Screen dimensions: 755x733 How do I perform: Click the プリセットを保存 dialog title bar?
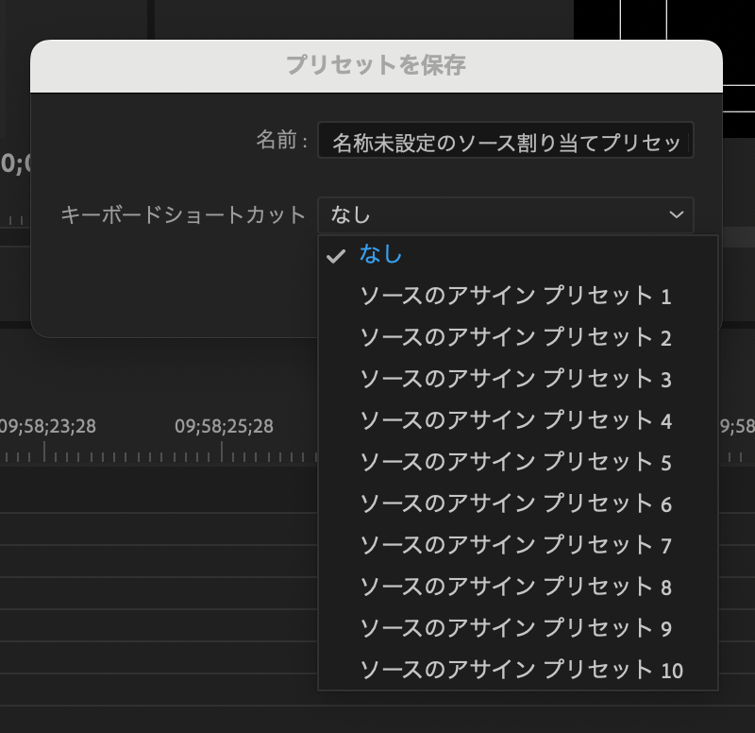click(x=376, y=66)
